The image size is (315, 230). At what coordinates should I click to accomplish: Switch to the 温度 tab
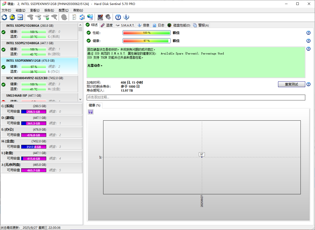click(107, 25)
